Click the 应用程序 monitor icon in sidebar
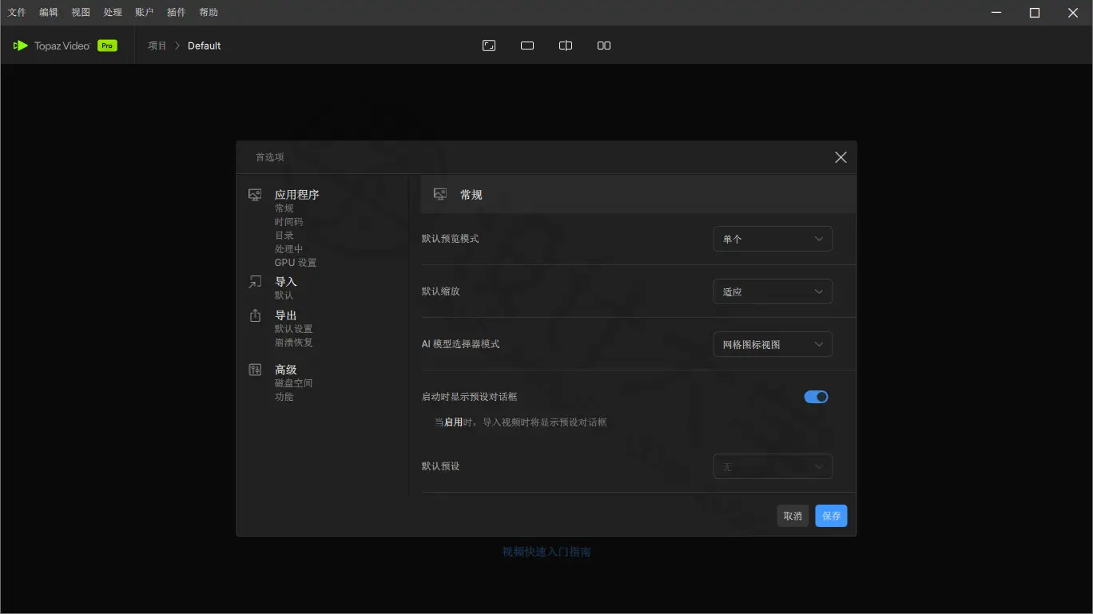Viewport: 1093px width, 614px height. pos(255,194)
